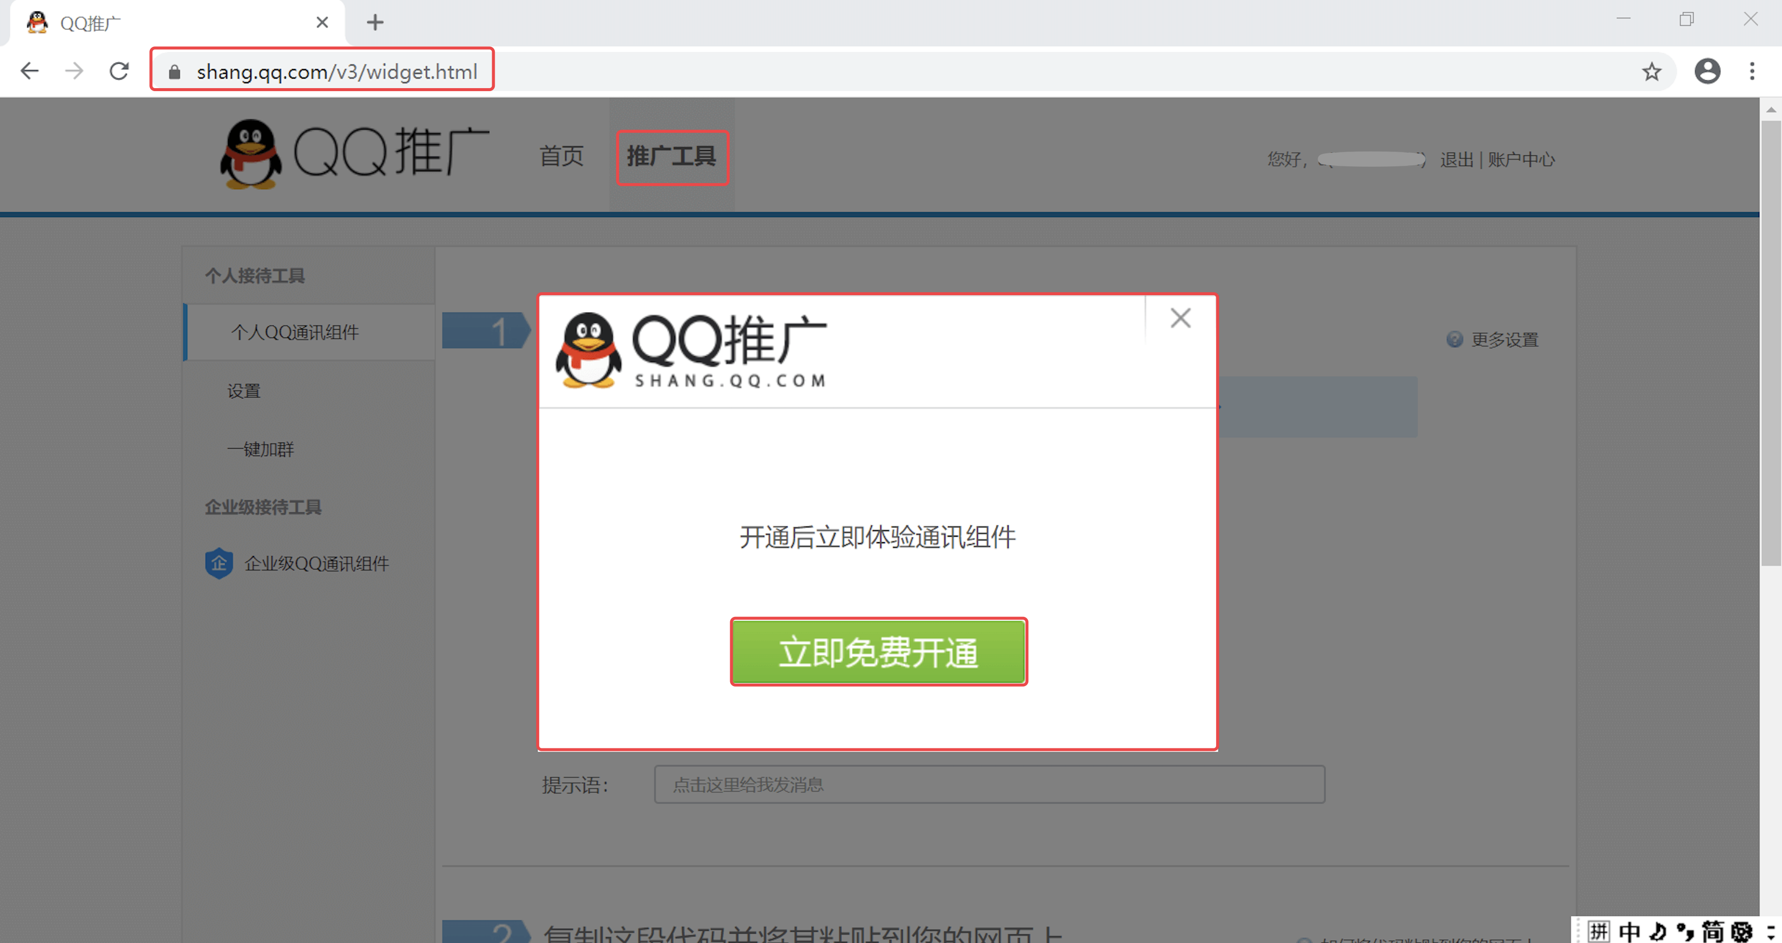The height and width of the screenshot is (943, 1782).
Task: Click the green 立即免费开通 button
Action: click(879, 652)
